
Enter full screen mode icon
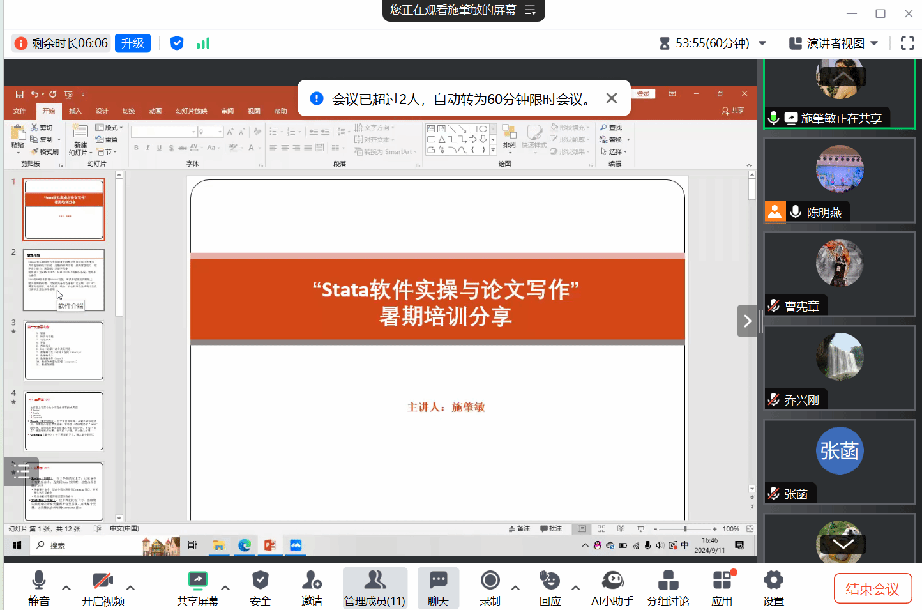tap(907, 43)
